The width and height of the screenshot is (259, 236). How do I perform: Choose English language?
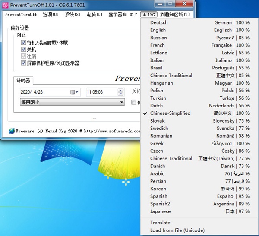(200, 30)
